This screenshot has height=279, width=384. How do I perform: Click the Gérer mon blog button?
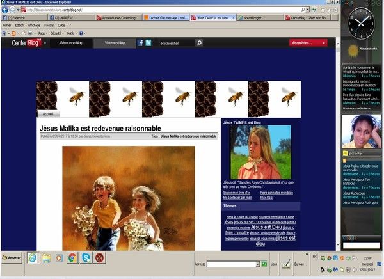[x=71, y=43]
